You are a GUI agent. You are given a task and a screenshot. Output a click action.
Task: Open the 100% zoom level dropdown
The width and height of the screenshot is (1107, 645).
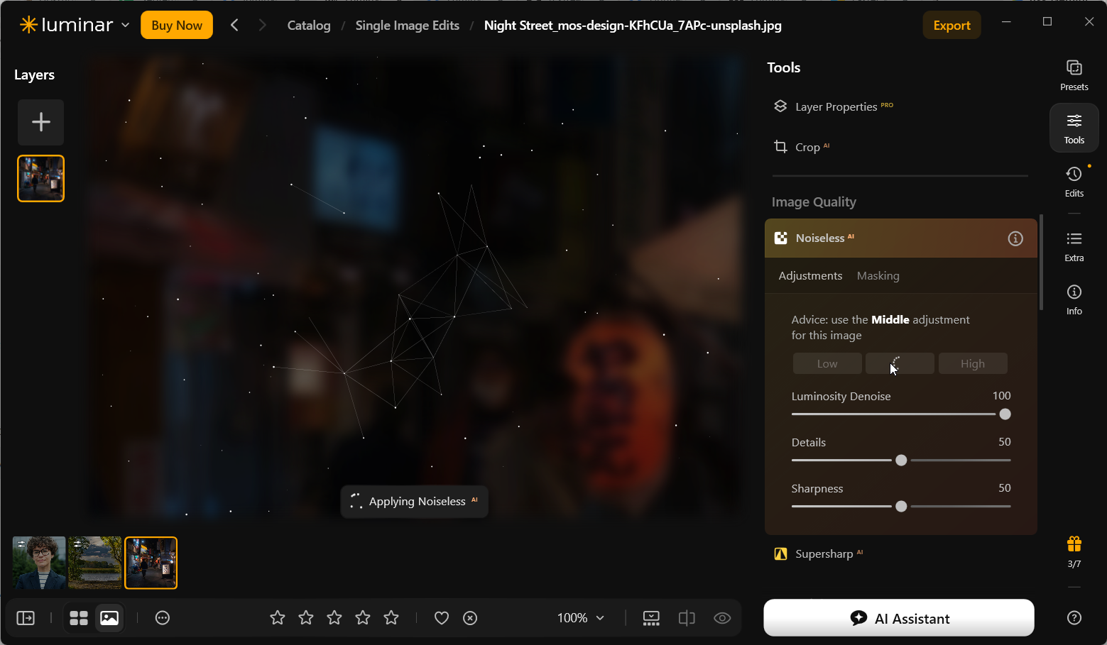tap(581, 618)
